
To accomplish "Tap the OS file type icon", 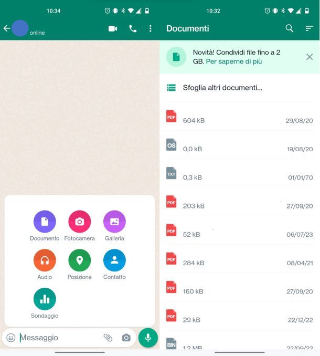I will (x=171, y=144).
